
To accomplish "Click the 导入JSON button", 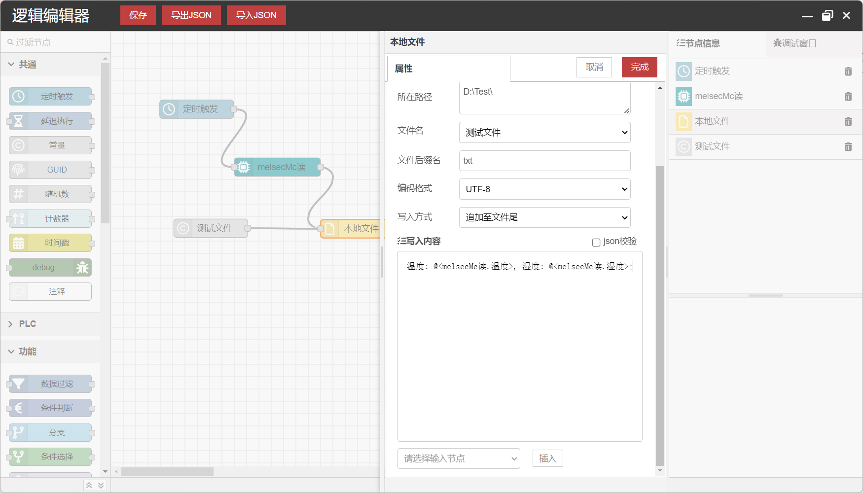I will 256,15.
